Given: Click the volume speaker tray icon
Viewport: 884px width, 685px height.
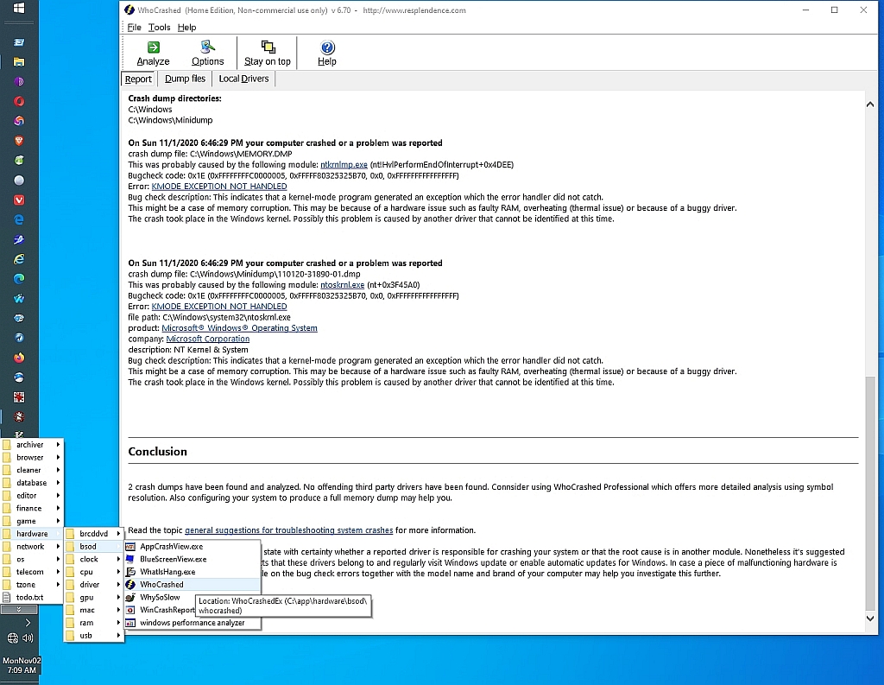Looking at the screenshot, I should (x=28, y=638).
